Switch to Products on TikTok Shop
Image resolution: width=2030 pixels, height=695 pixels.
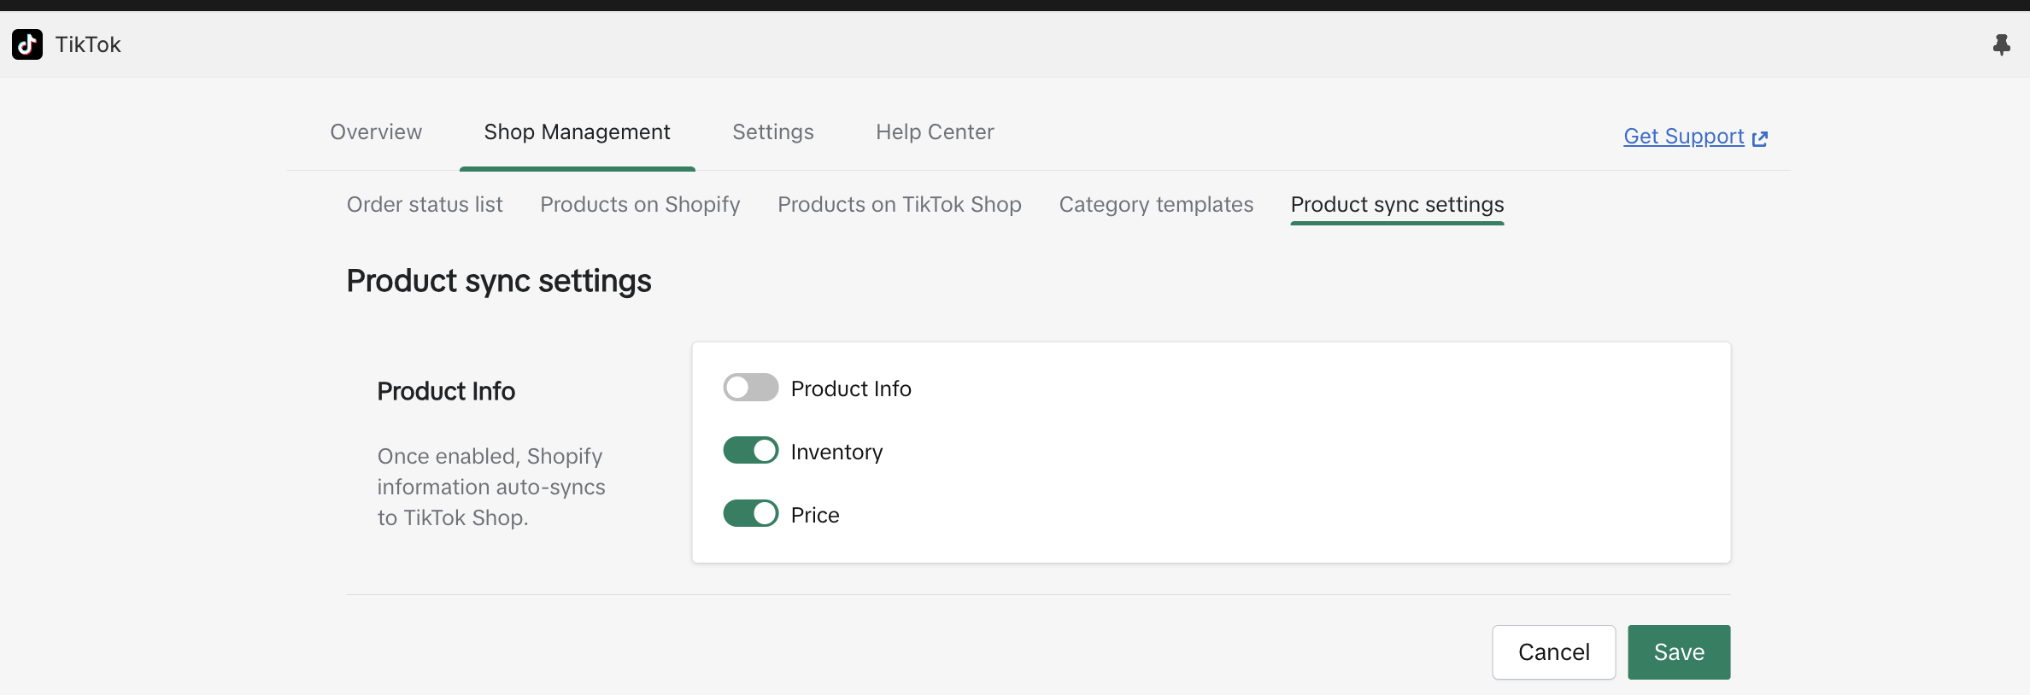pyautogui.click(x=899, y=205)
